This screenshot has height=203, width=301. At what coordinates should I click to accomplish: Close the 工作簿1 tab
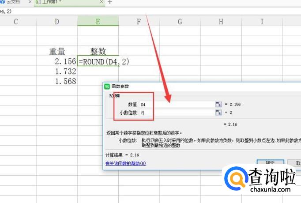(102, 2)
